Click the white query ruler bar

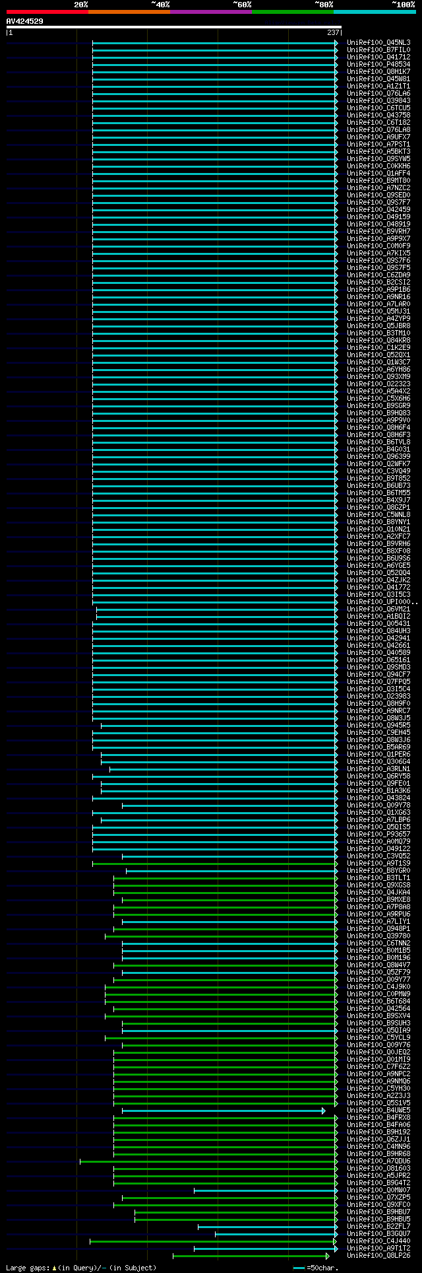click(x=173, y=27)
